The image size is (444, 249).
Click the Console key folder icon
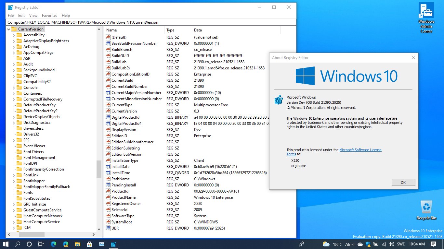pos(19,88)
